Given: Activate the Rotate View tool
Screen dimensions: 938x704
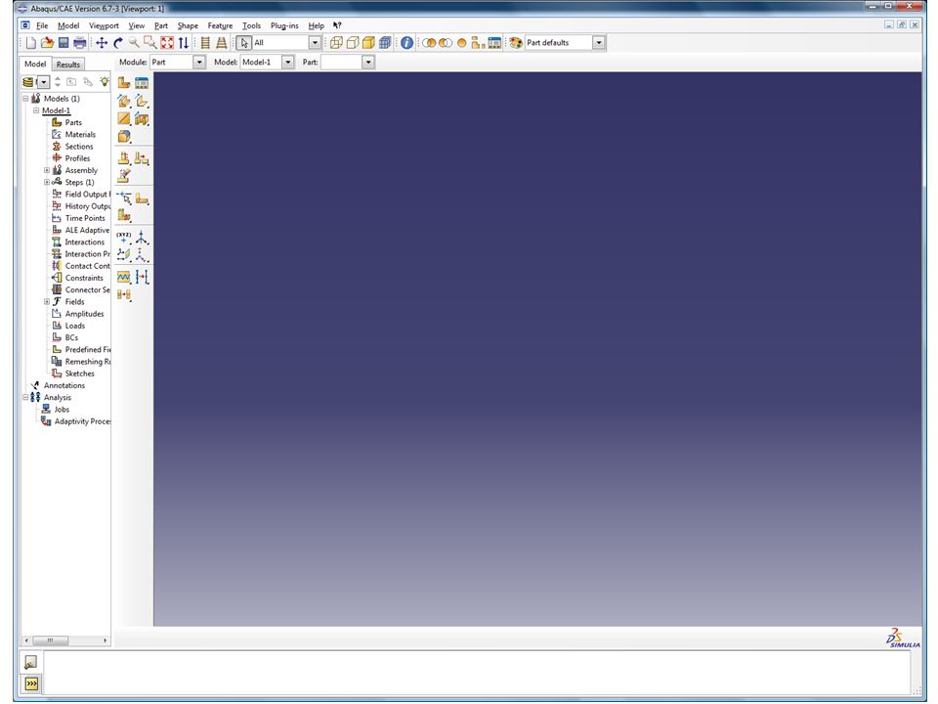Looking at the screenshot, I should (118, 43).
